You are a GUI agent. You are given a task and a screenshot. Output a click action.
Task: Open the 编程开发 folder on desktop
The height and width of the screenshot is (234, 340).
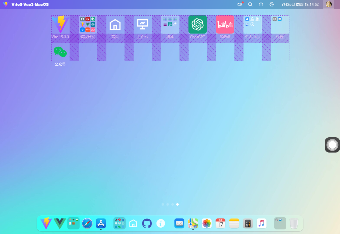[88, 24]
